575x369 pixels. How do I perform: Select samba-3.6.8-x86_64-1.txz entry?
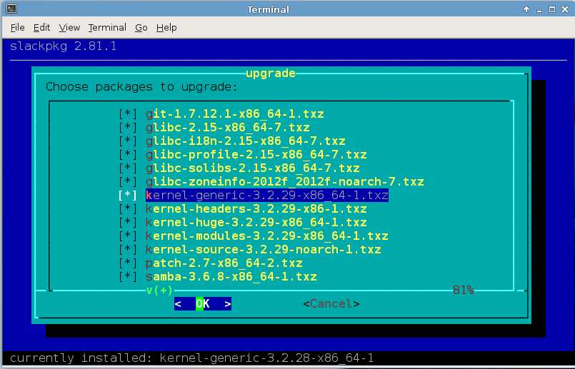tap(231, 276)
